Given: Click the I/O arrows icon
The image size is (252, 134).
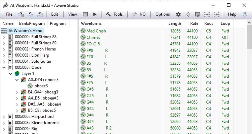Looking at the screenshot, I should (x=134, y=14).
